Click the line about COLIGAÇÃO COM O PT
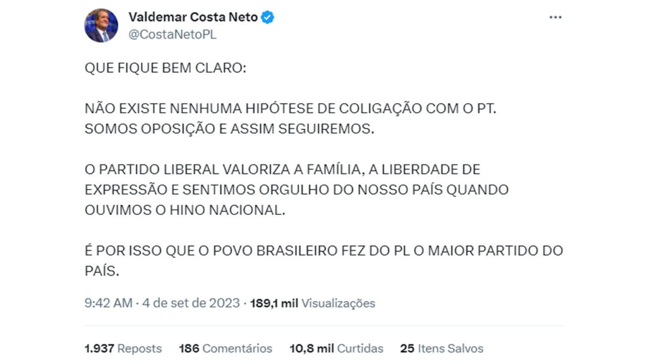The image size is (647, 364). [x=291, y=108]
